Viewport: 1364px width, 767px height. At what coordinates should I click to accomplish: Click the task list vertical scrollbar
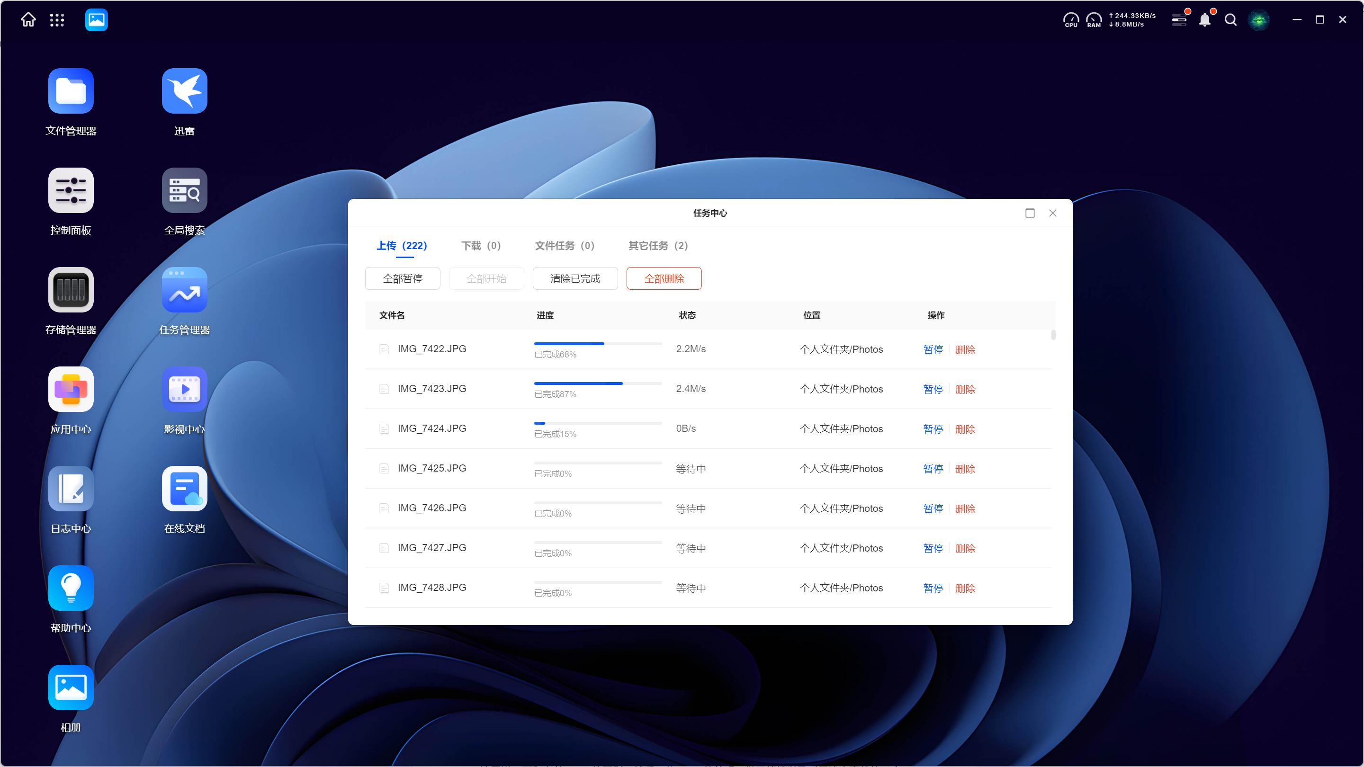pos(1053,335)
